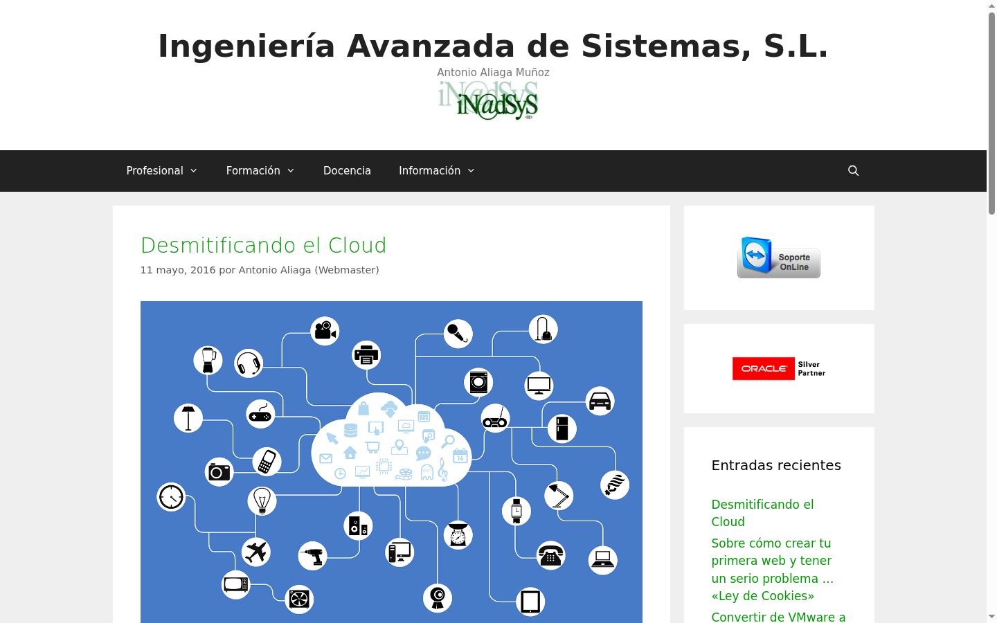
Task: Open the Profesional menu item
Action: 154,171
